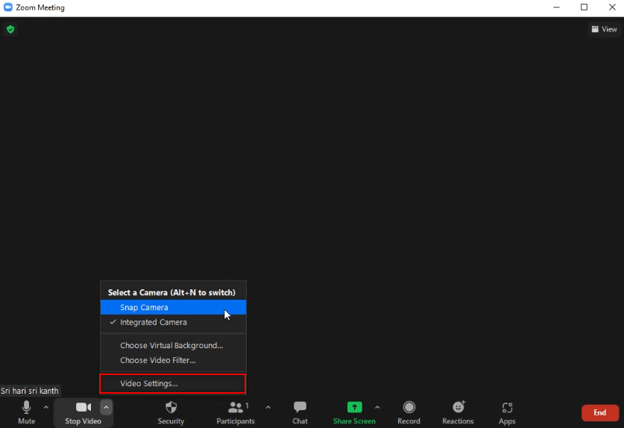Collapse video options arrow beside Stop Video
The width and height of the screenshot is (624, 428).
106,407
